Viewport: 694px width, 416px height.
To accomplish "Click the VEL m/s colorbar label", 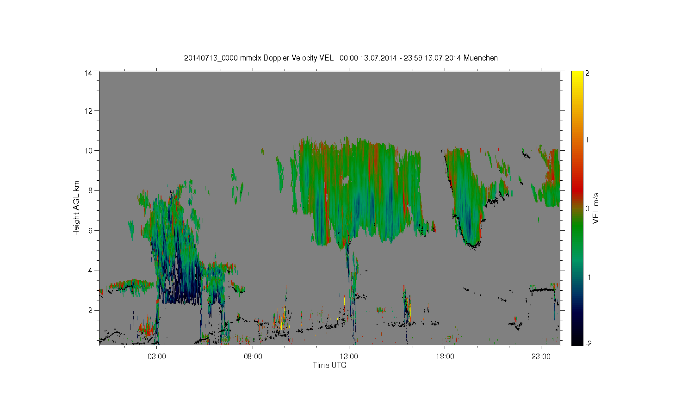I will [596, 208].
